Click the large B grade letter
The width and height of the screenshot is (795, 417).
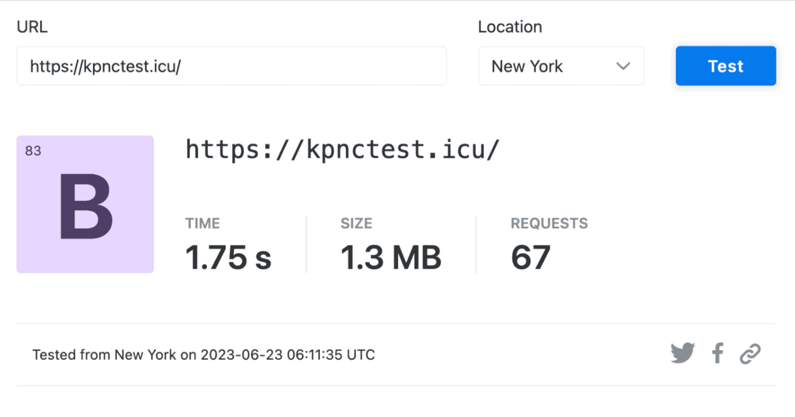pos(86,207)
